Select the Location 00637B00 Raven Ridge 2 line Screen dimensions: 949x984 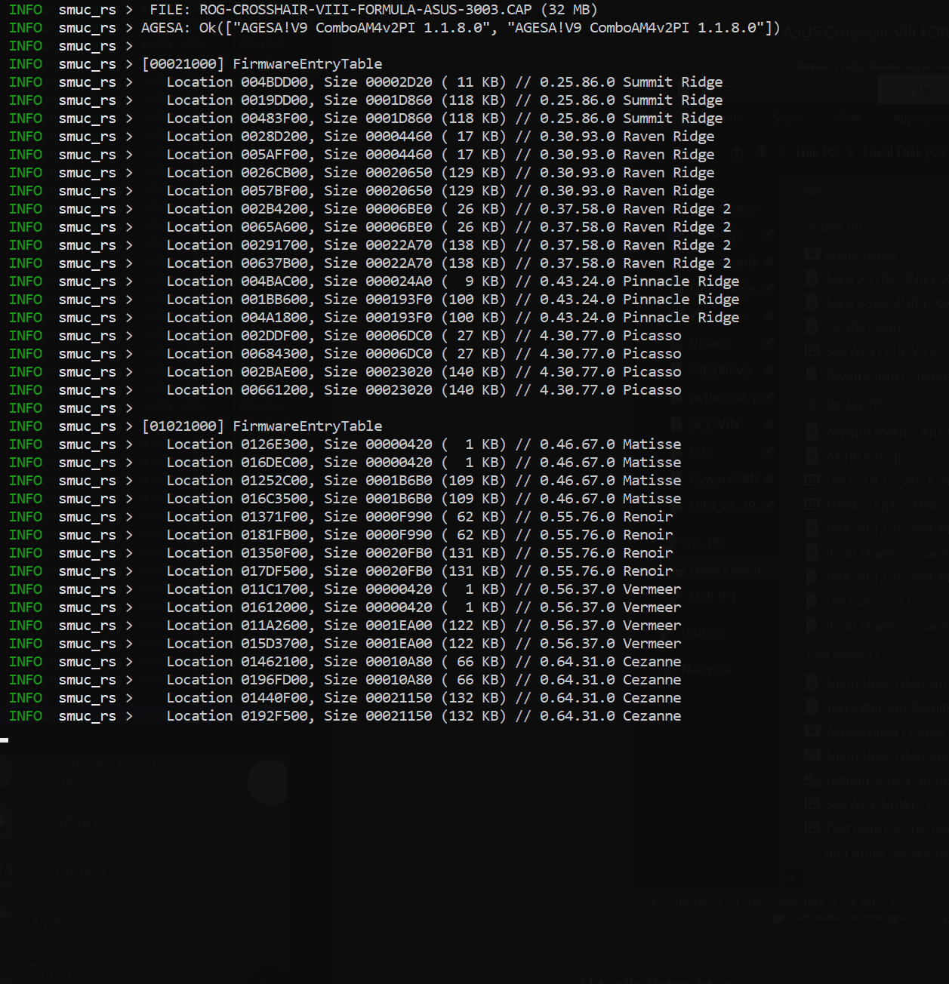click(370, 263)
